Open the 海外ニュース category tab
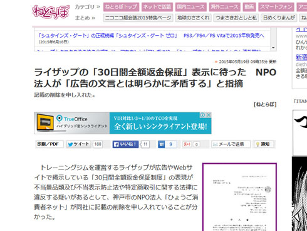 (225, 7)
